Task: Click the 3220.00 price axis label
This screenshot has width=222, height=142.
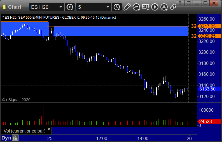Action: [207, 41]
